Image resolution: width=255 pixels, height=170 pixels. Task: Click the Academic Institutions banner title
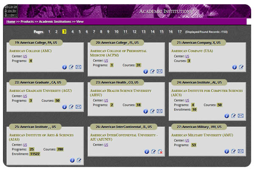point(166,11)
